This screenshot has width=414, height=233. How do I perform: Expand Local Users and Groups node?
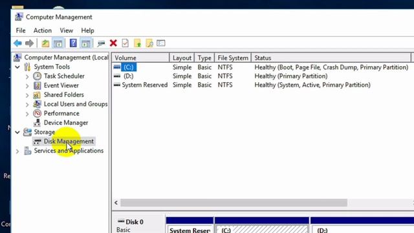click(27, 105)
